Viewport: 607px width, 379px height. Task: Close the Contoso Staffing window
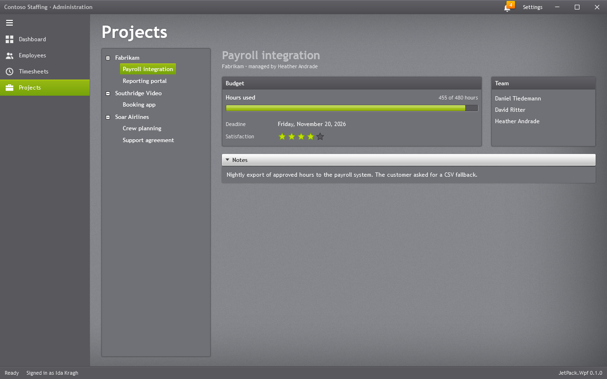coord(597,7)
